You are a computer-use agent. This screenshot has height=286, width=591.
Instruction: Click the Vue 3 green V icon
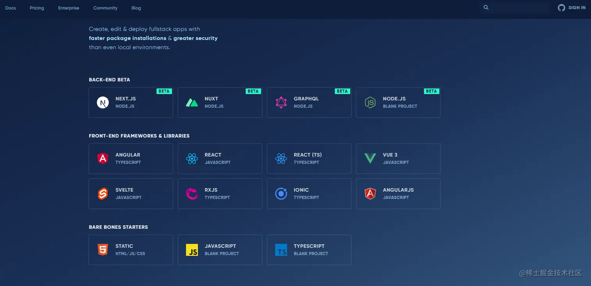370,159
